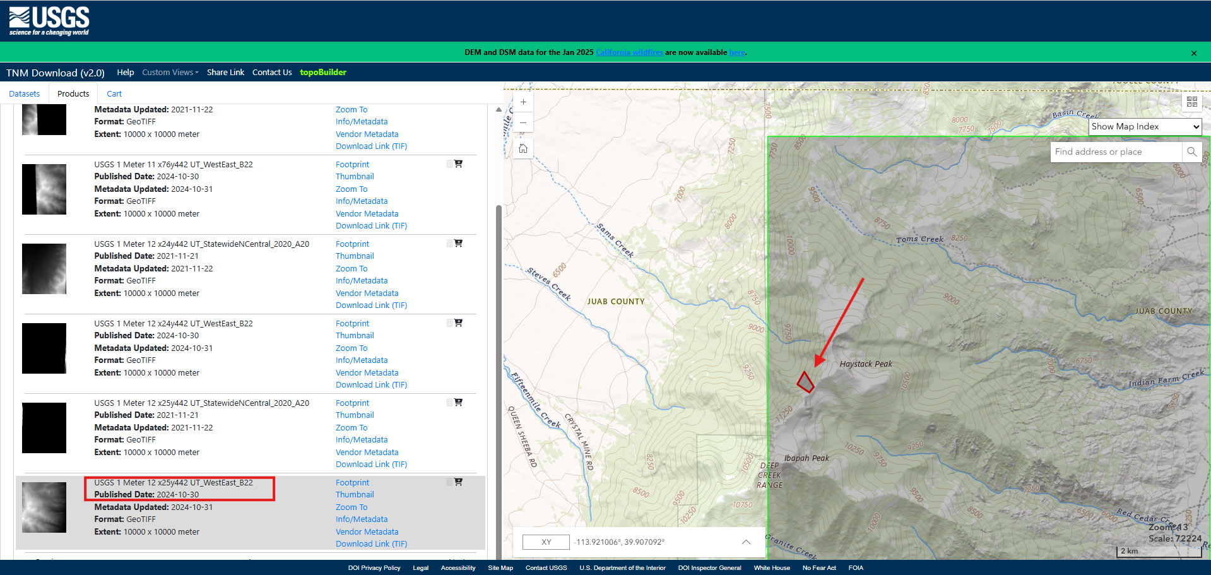Screen dimensions: 1211x575
Task: Open the Custom Views dropdown menu
Action: pyautogui.click(x=170, y=73)
